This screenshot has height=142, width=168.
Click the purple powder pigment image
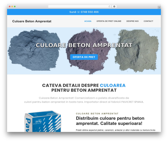(x=88, y=51)
